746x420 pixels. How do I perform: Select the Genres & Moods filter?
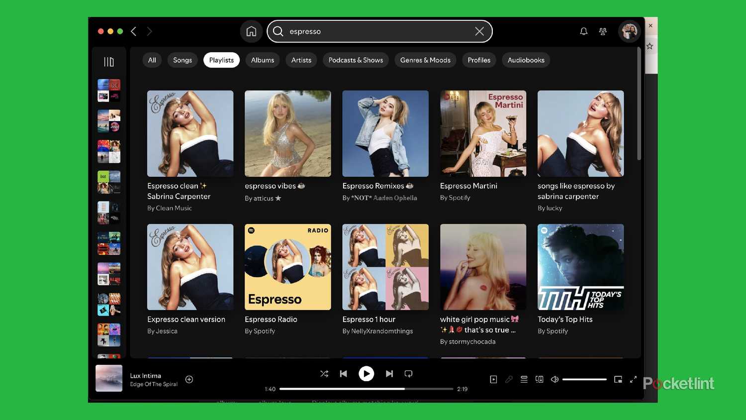[x=425, y=60]
